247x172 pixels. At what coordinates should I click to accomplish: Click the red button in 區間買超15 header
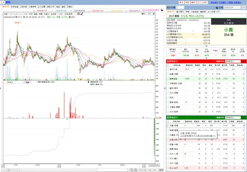point(243,61)
